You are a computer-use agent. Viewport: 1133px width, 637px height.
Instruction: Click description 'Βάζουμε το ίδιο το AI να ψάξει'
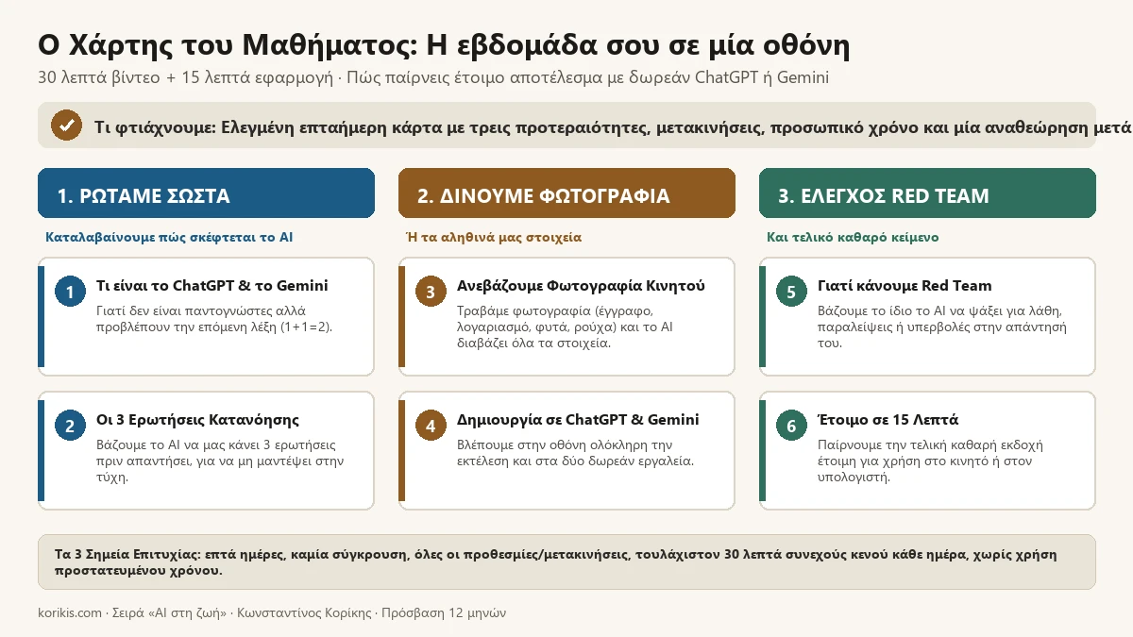click(x=942, y=327)
